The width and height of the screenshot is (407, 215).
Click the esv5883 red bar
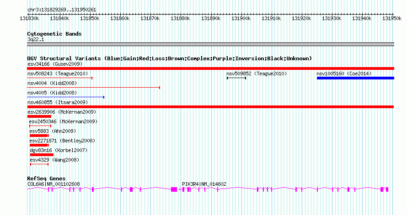[39, 136]
